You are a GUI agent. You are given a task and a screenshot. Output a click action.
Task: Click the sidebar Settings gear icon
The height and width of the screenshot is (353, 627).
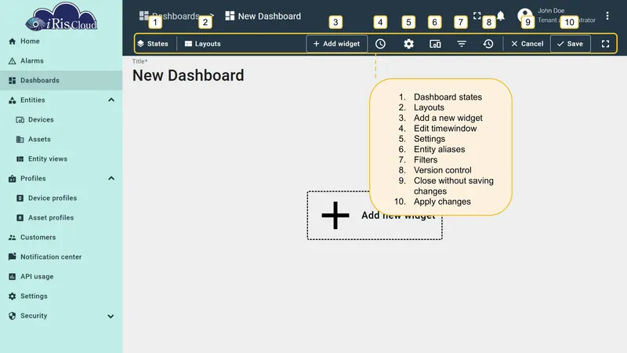point(12,297)
